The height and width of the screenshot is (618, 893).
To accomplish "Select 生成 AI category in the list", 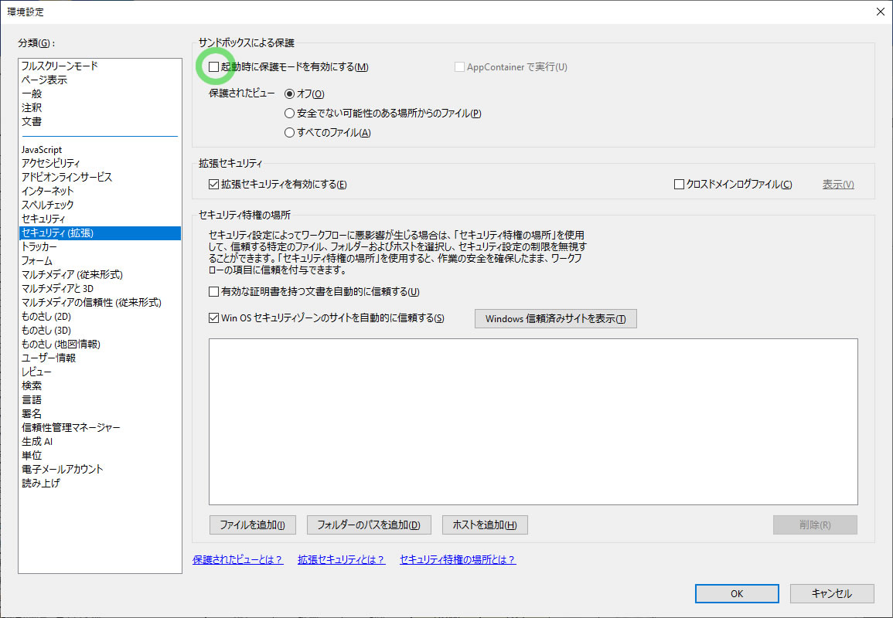I will tap(37, 442).
